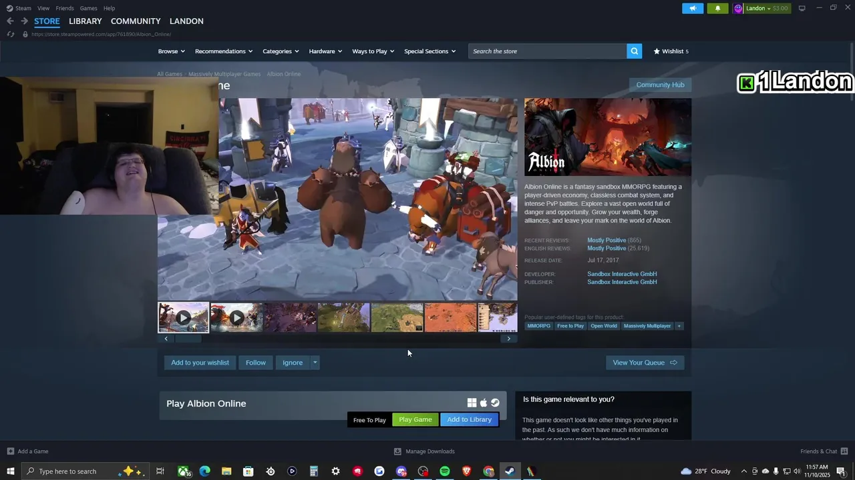This screenshot has height=480, width=855.
Task: Click Add to your wishlist
Action: pyautogui.click(x=200, y=363)
